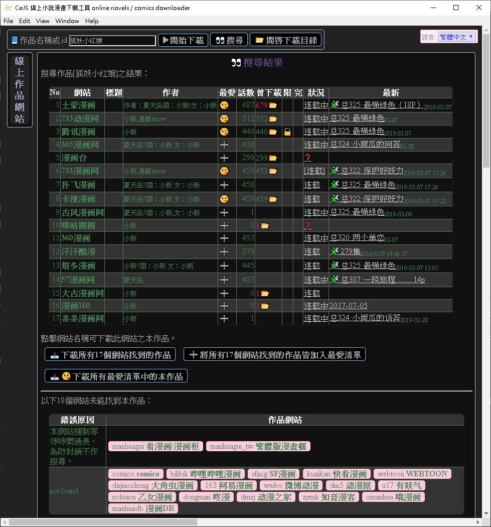Click 將所有17個網站找到的作品皆加入最愛清單 button

pos(274,354)
